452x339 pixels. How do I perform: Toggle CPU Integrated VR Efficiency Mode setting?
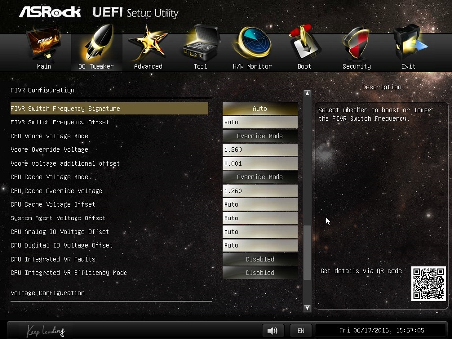coord(260,273)
